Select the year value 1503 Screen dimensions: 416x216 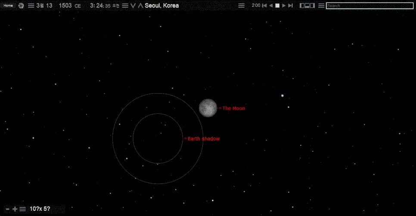(65, 6)
